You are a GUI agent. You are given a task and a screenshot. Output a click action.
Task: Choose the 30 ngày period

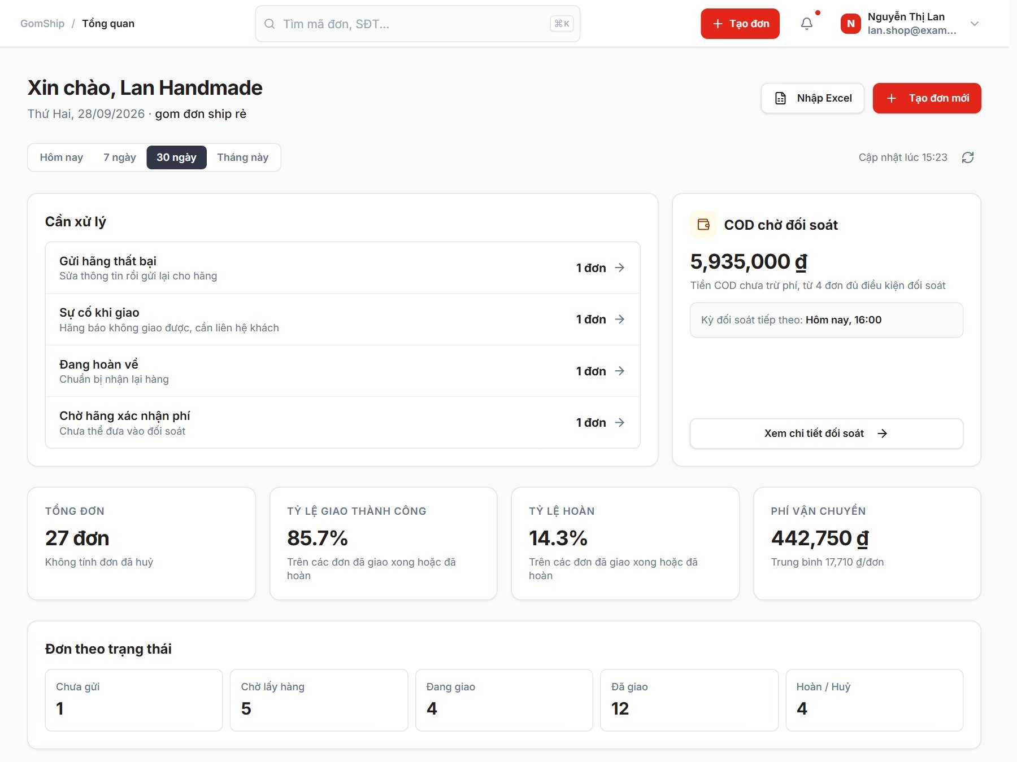[x=176, y=157]
